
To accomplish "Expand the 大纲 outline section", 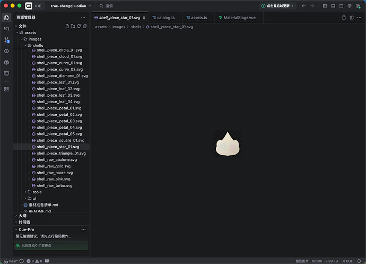I will 16,216.
